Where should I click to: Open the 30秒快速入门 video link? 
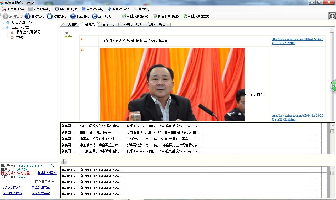point(12,188)
